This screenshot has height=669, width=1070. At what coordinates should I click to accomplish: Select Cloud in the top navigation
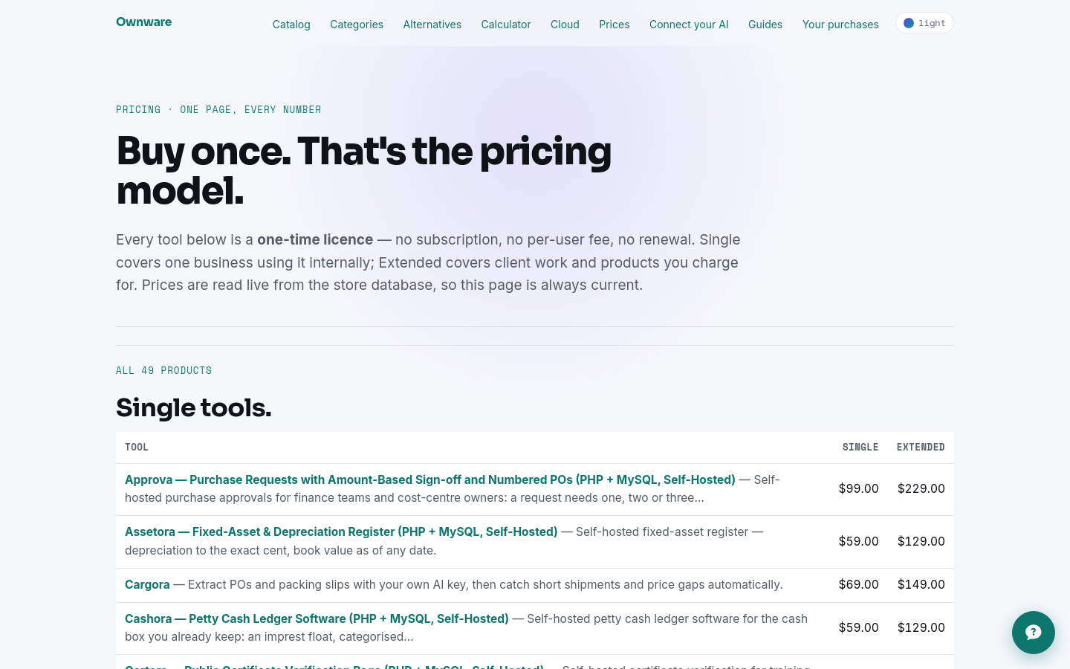coord(565,25)
